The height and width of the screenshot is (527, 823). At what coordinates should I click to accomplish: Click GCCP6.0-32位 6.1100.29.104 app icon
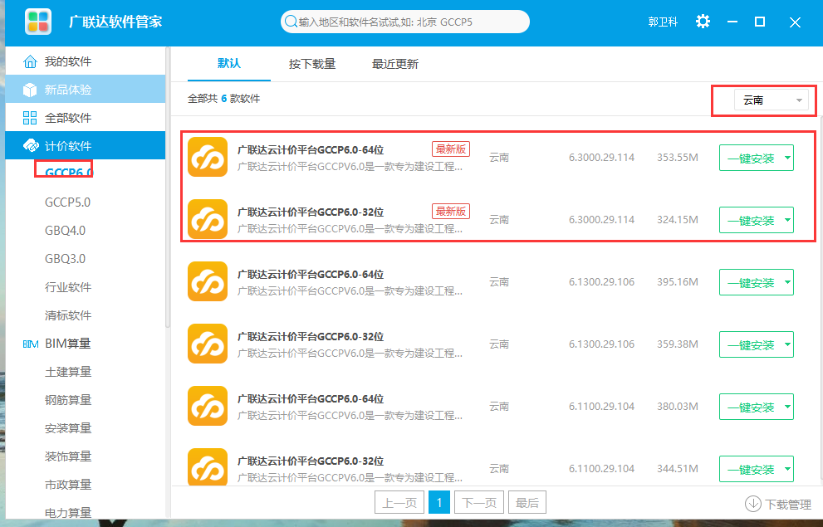(208, 466)
